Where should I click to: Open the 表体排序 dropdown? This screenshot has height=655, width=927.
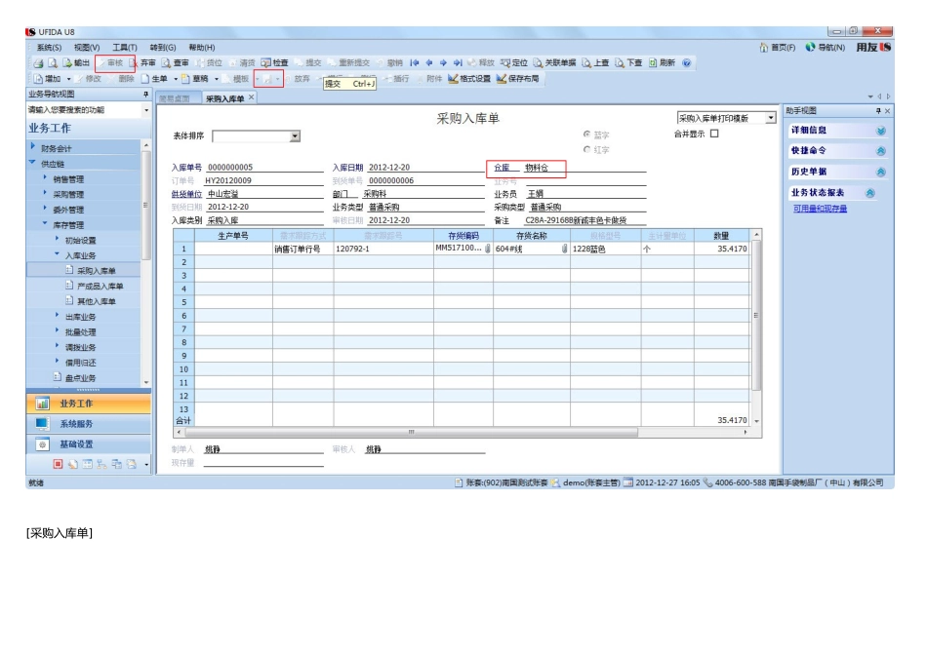pyautogui.click(x=295, y=136)
